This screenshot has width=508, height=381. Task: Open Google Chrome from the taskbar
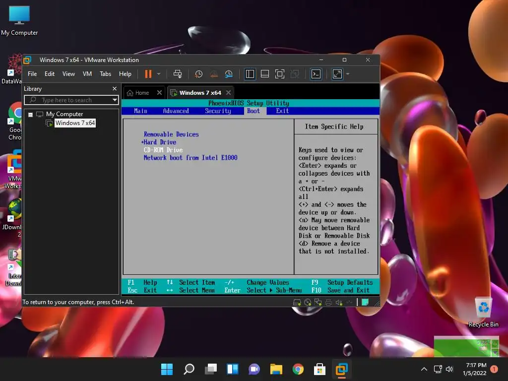(298, 369)
